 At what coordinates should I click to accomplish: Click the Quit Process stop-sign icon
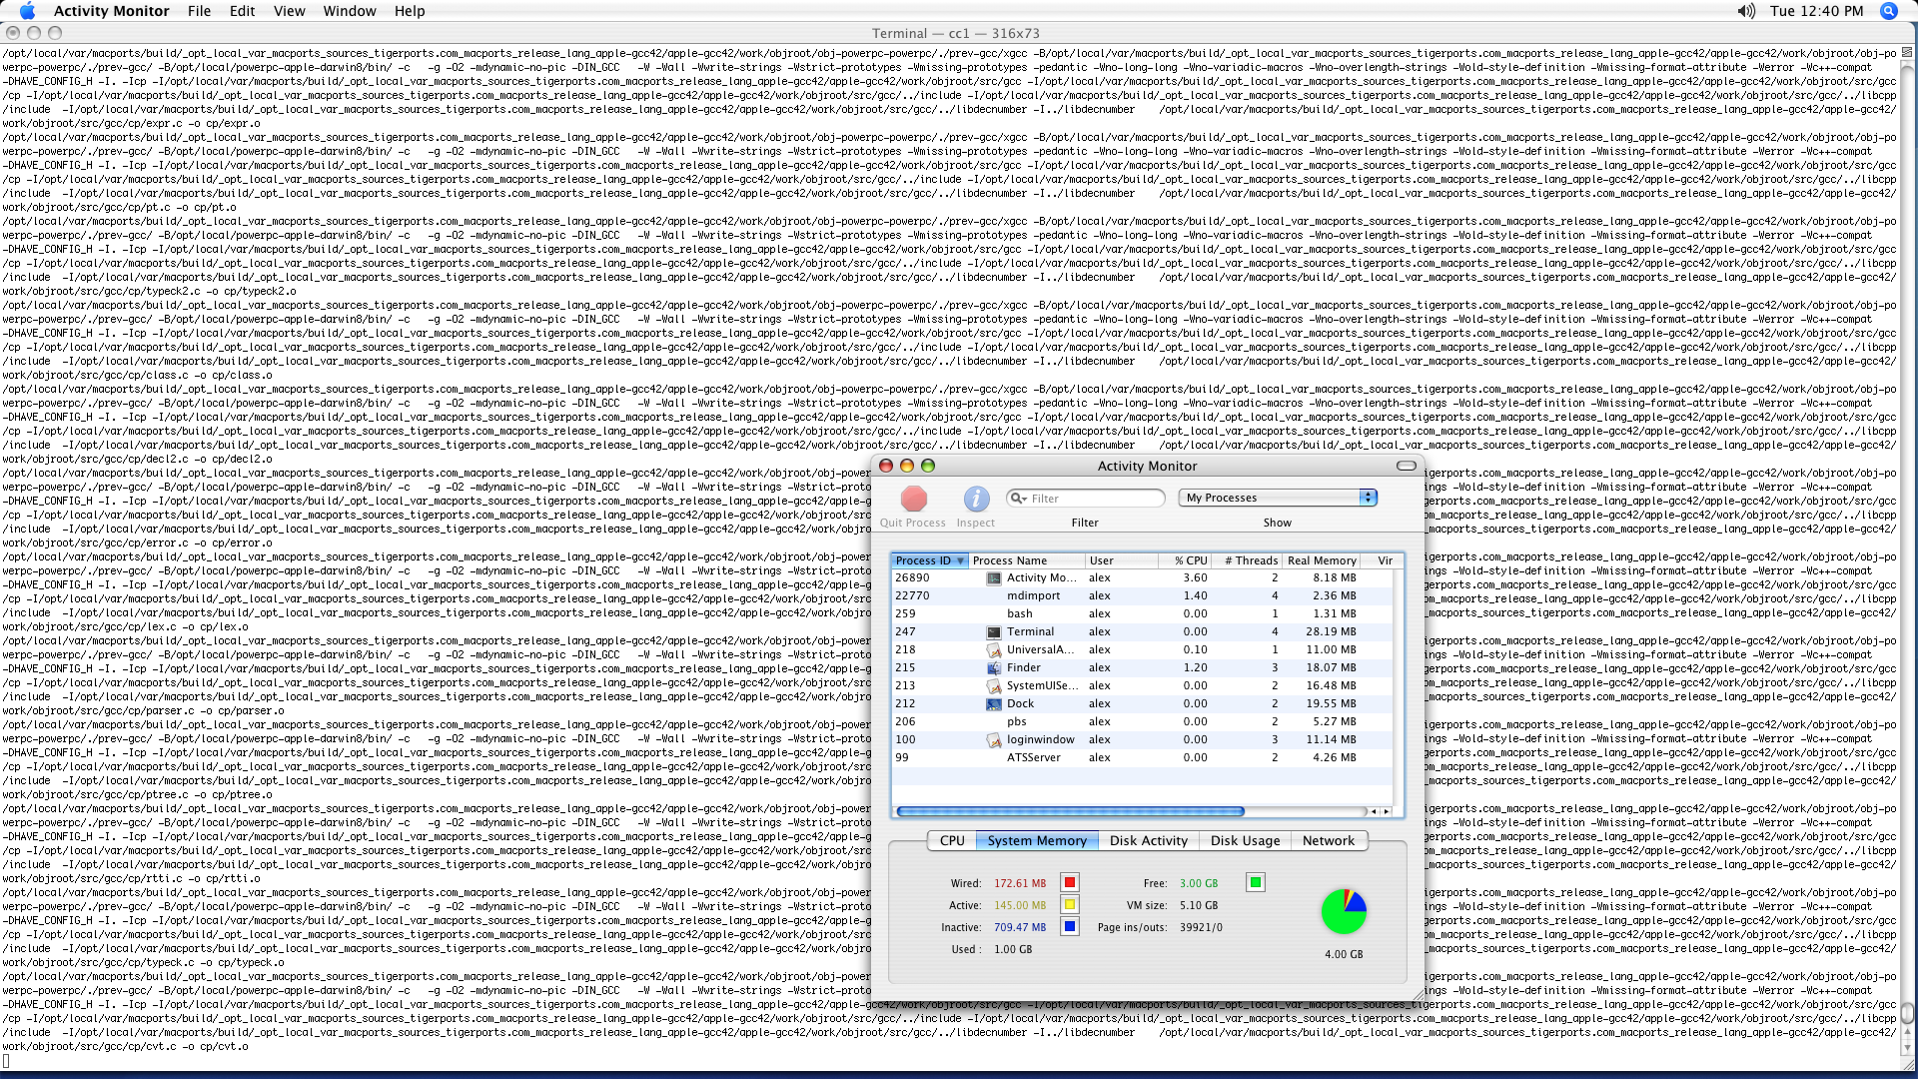913,499
